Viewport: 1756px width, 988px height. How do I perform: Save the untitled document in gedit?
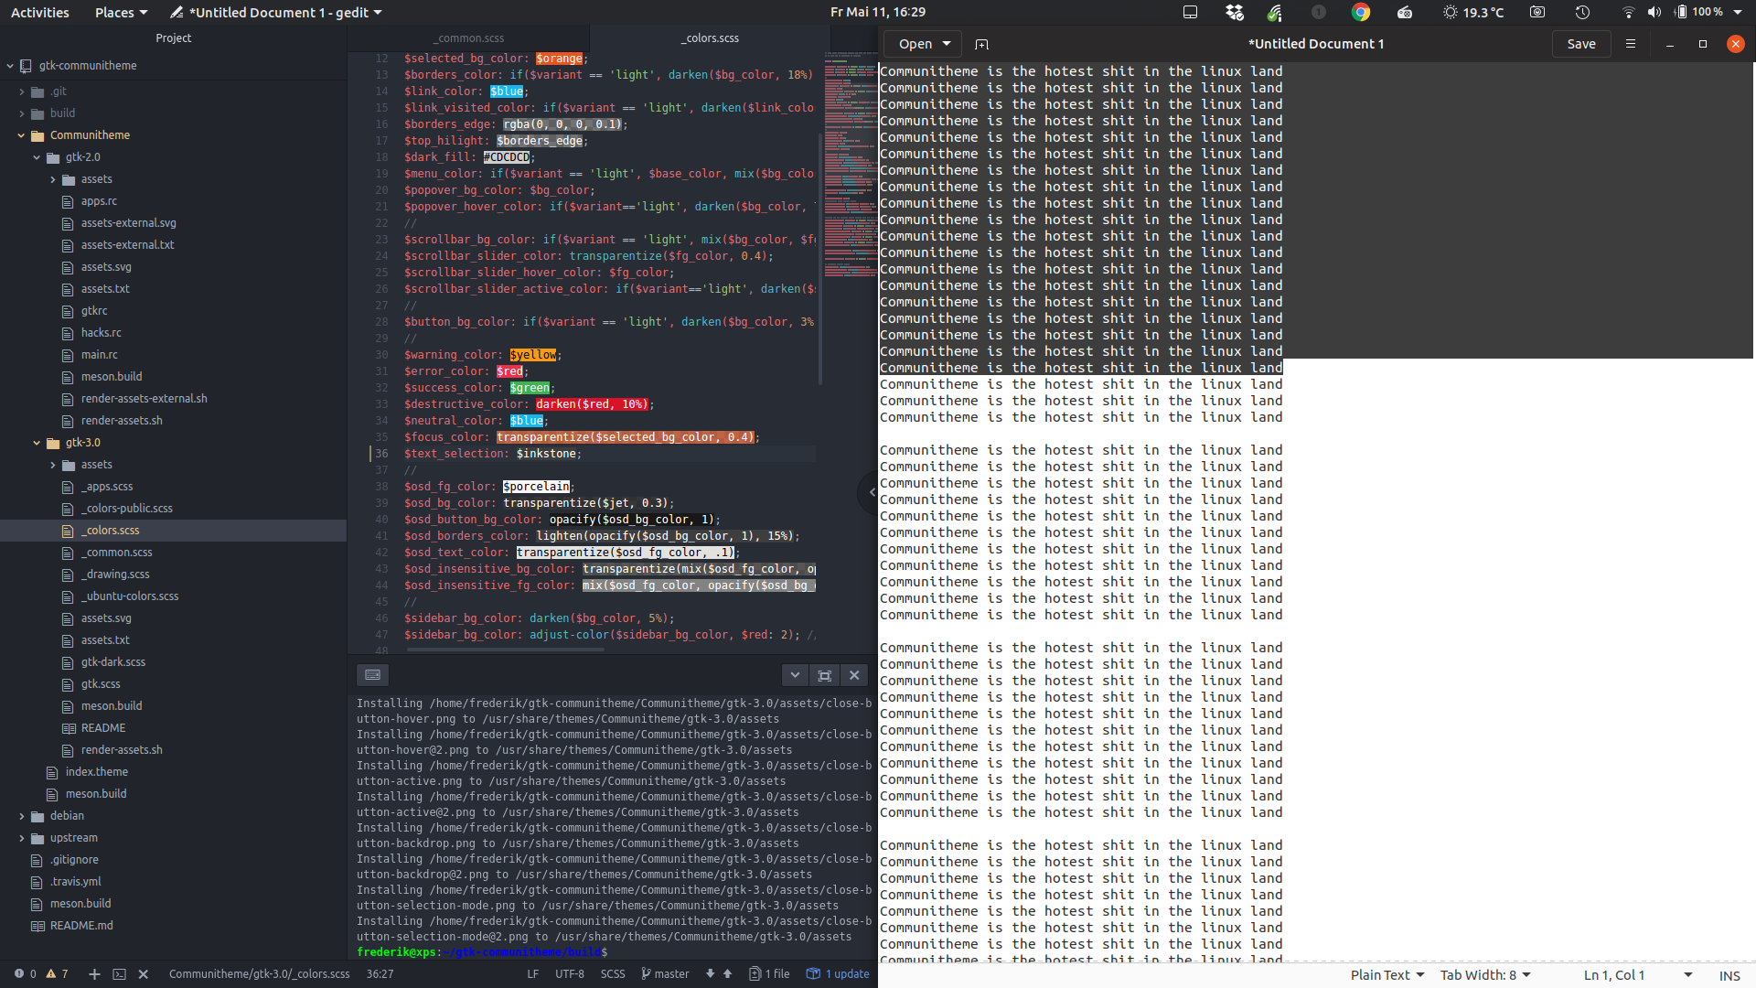pos(1581,44)
